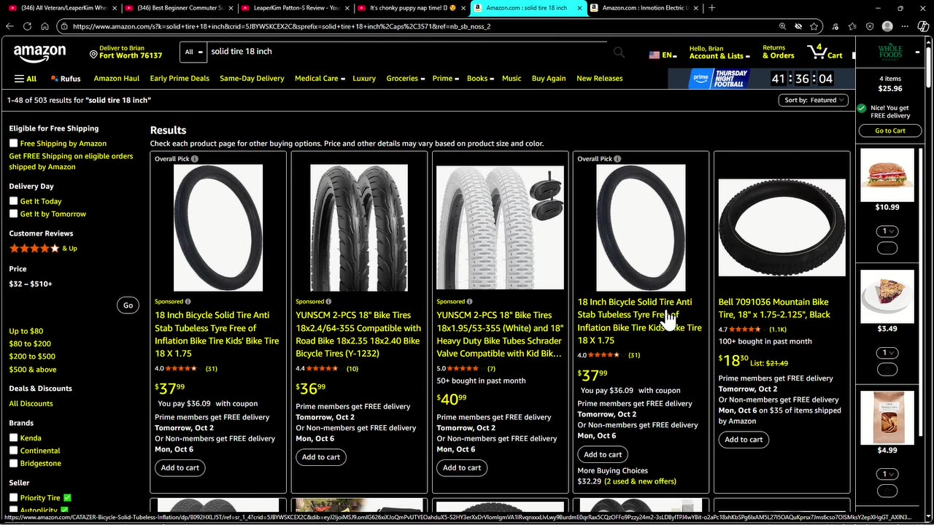This screenshot has width=934, height=525.
Task: Filter price by $80 to $200
Action: pyautogui.click(x=30, y=343)
